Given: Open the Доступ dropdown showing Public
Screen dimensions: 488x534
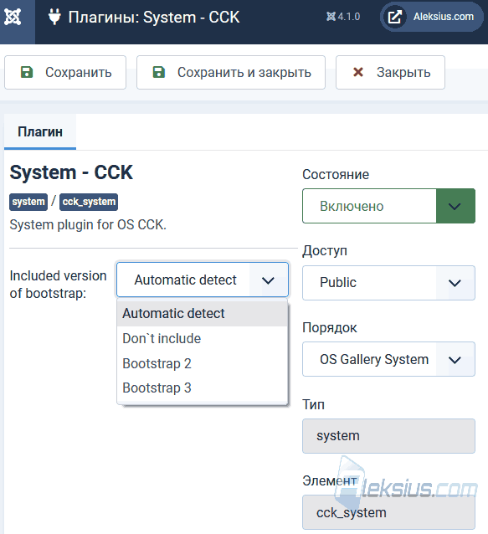Looking at the screenshot, I should coord(388,283).
